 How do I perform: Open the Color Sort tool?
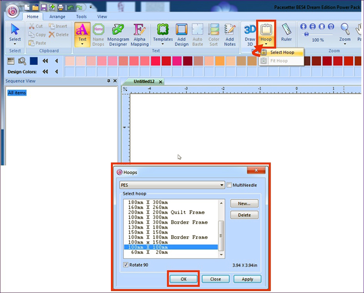(214, 35)
